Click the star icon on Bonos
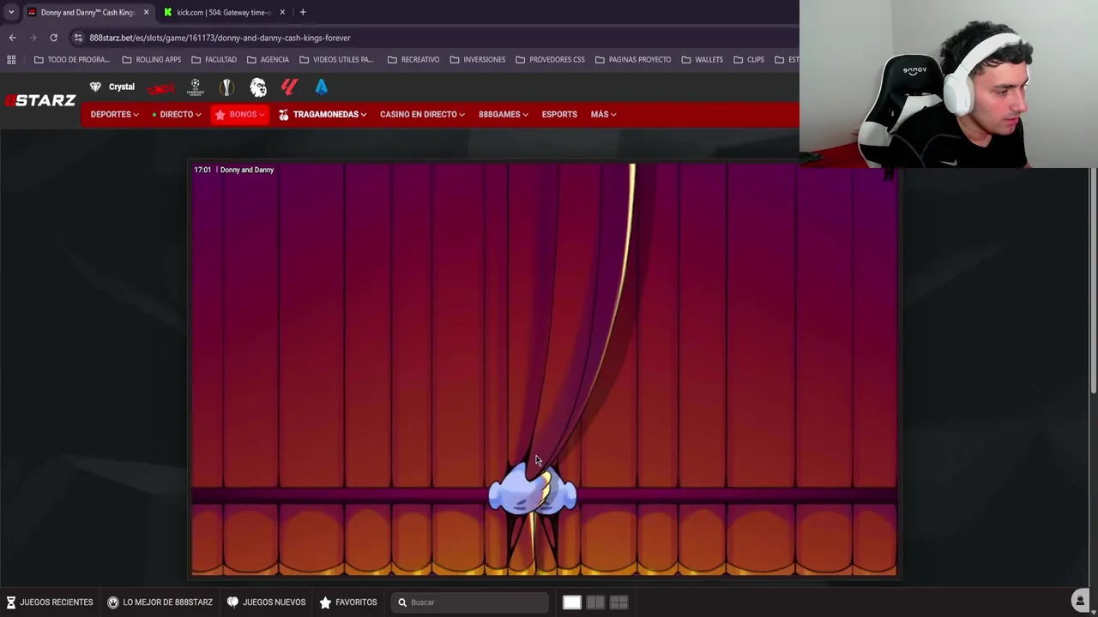 (x=220, y=114)
